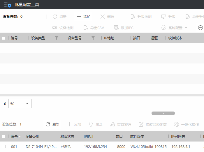Click the upper 设备总数: 0 label
The height and width of the screenshot is (152, 204).
coord(13,17)
